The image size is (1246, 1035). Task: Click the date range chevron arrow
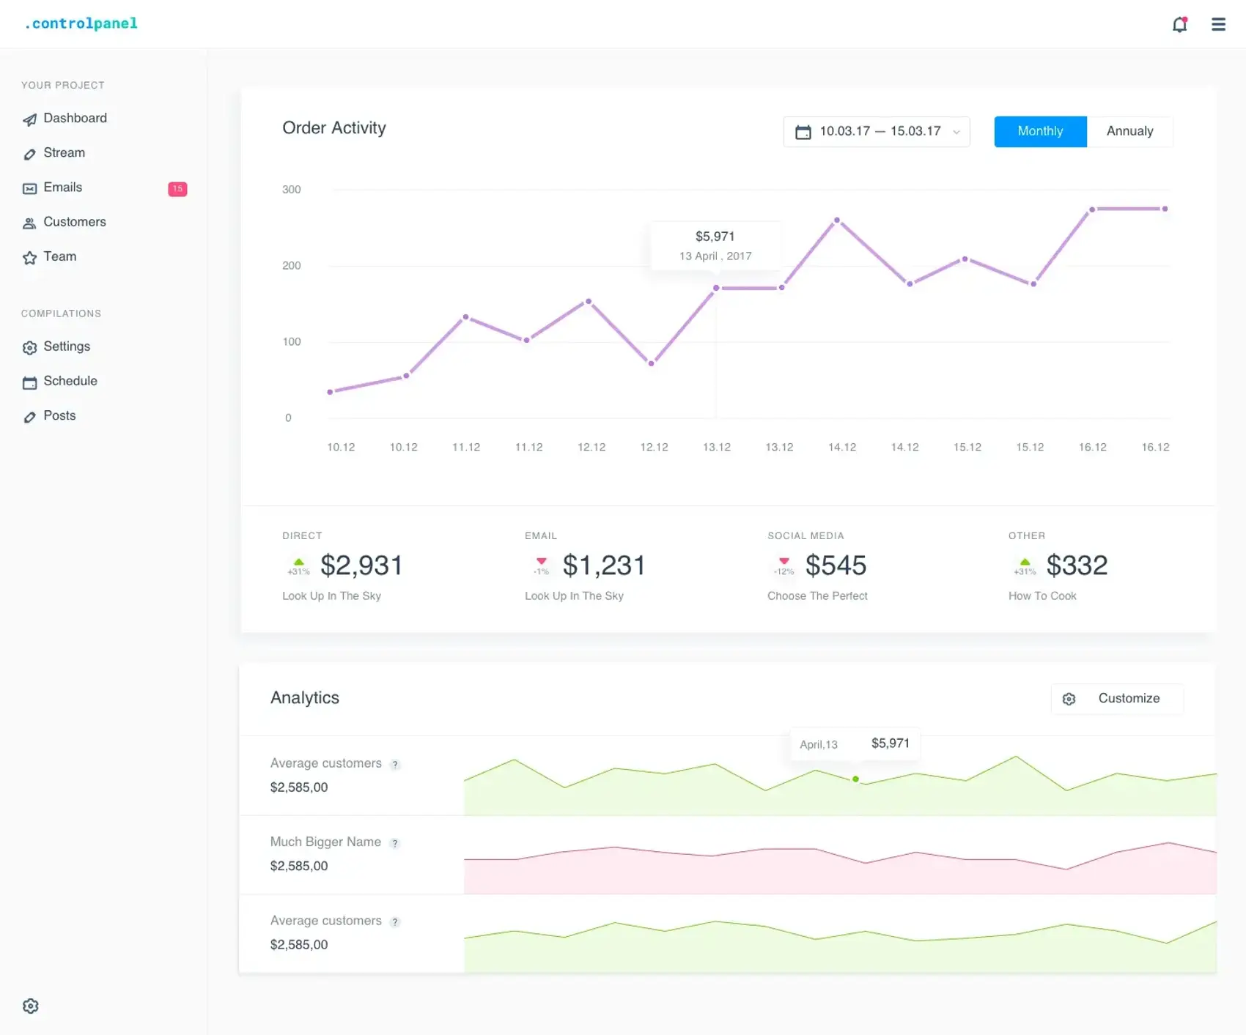click(x=956, y=132)
